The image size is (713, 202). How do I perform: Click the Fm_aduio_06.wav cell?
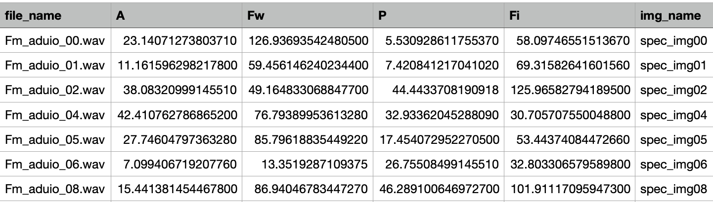coord(54,165)
